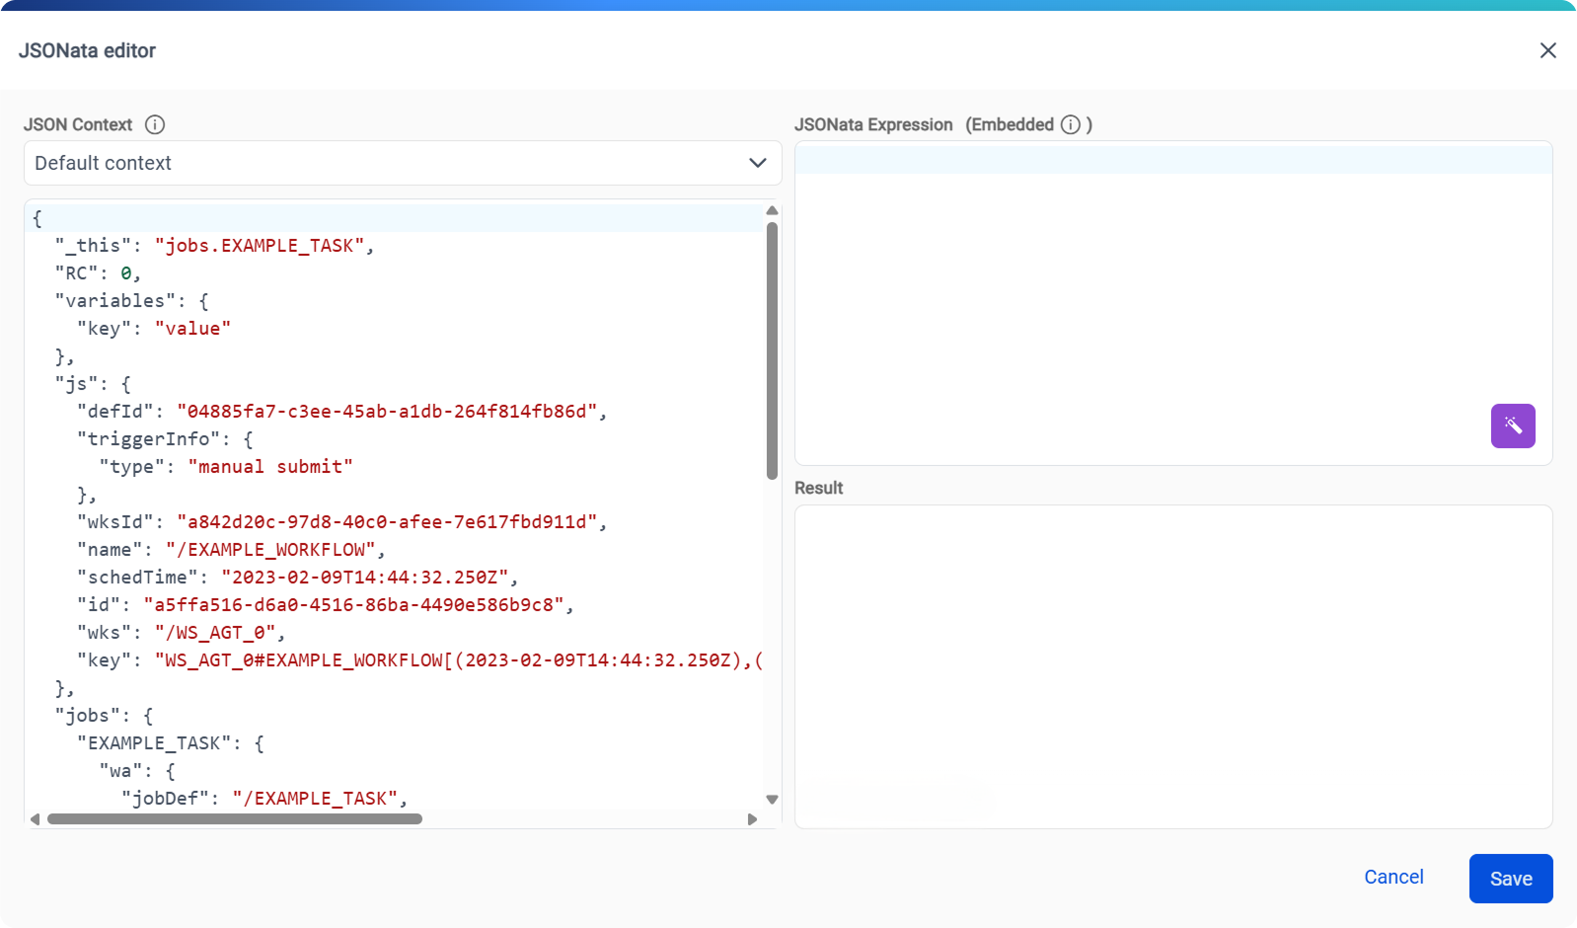
Task: Click the Save button
Action: tap(1511, 879)
